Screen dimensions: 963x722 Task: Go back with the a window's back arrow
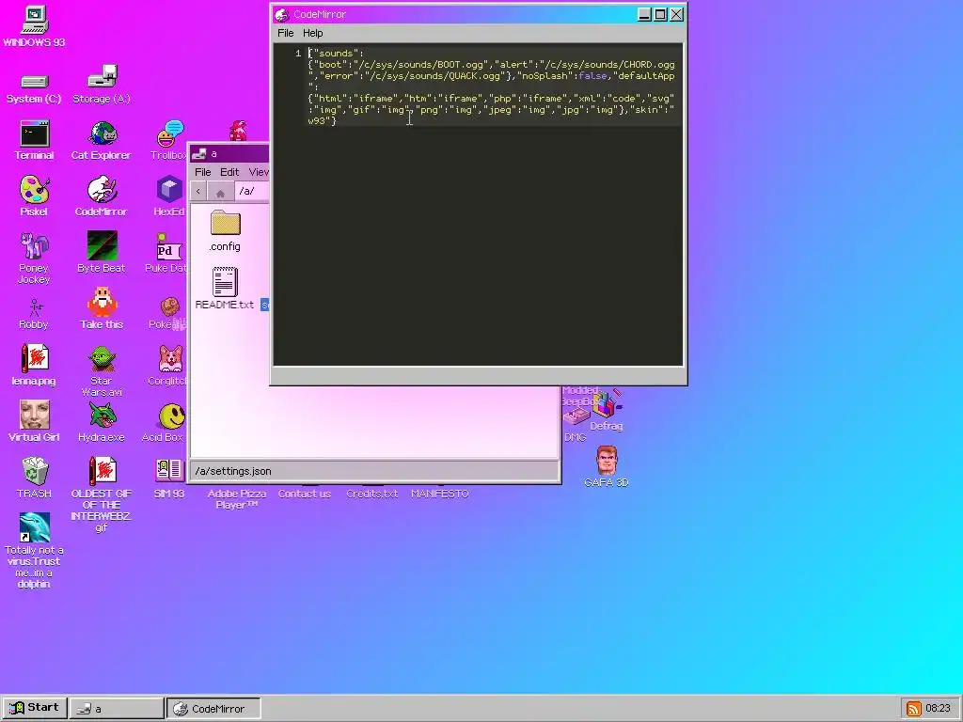[x=198, y=192]
